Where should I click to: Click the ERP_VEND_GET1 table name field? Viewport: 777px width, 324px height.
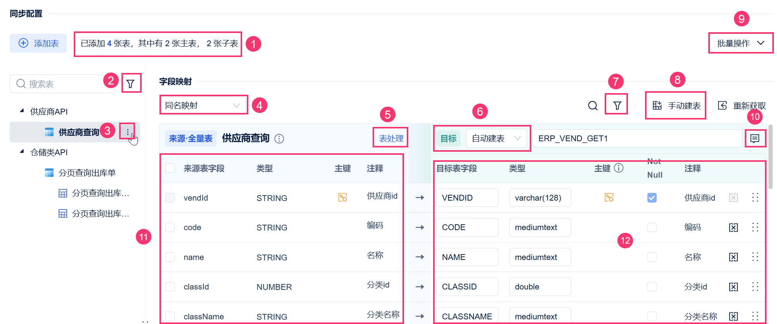637,139
